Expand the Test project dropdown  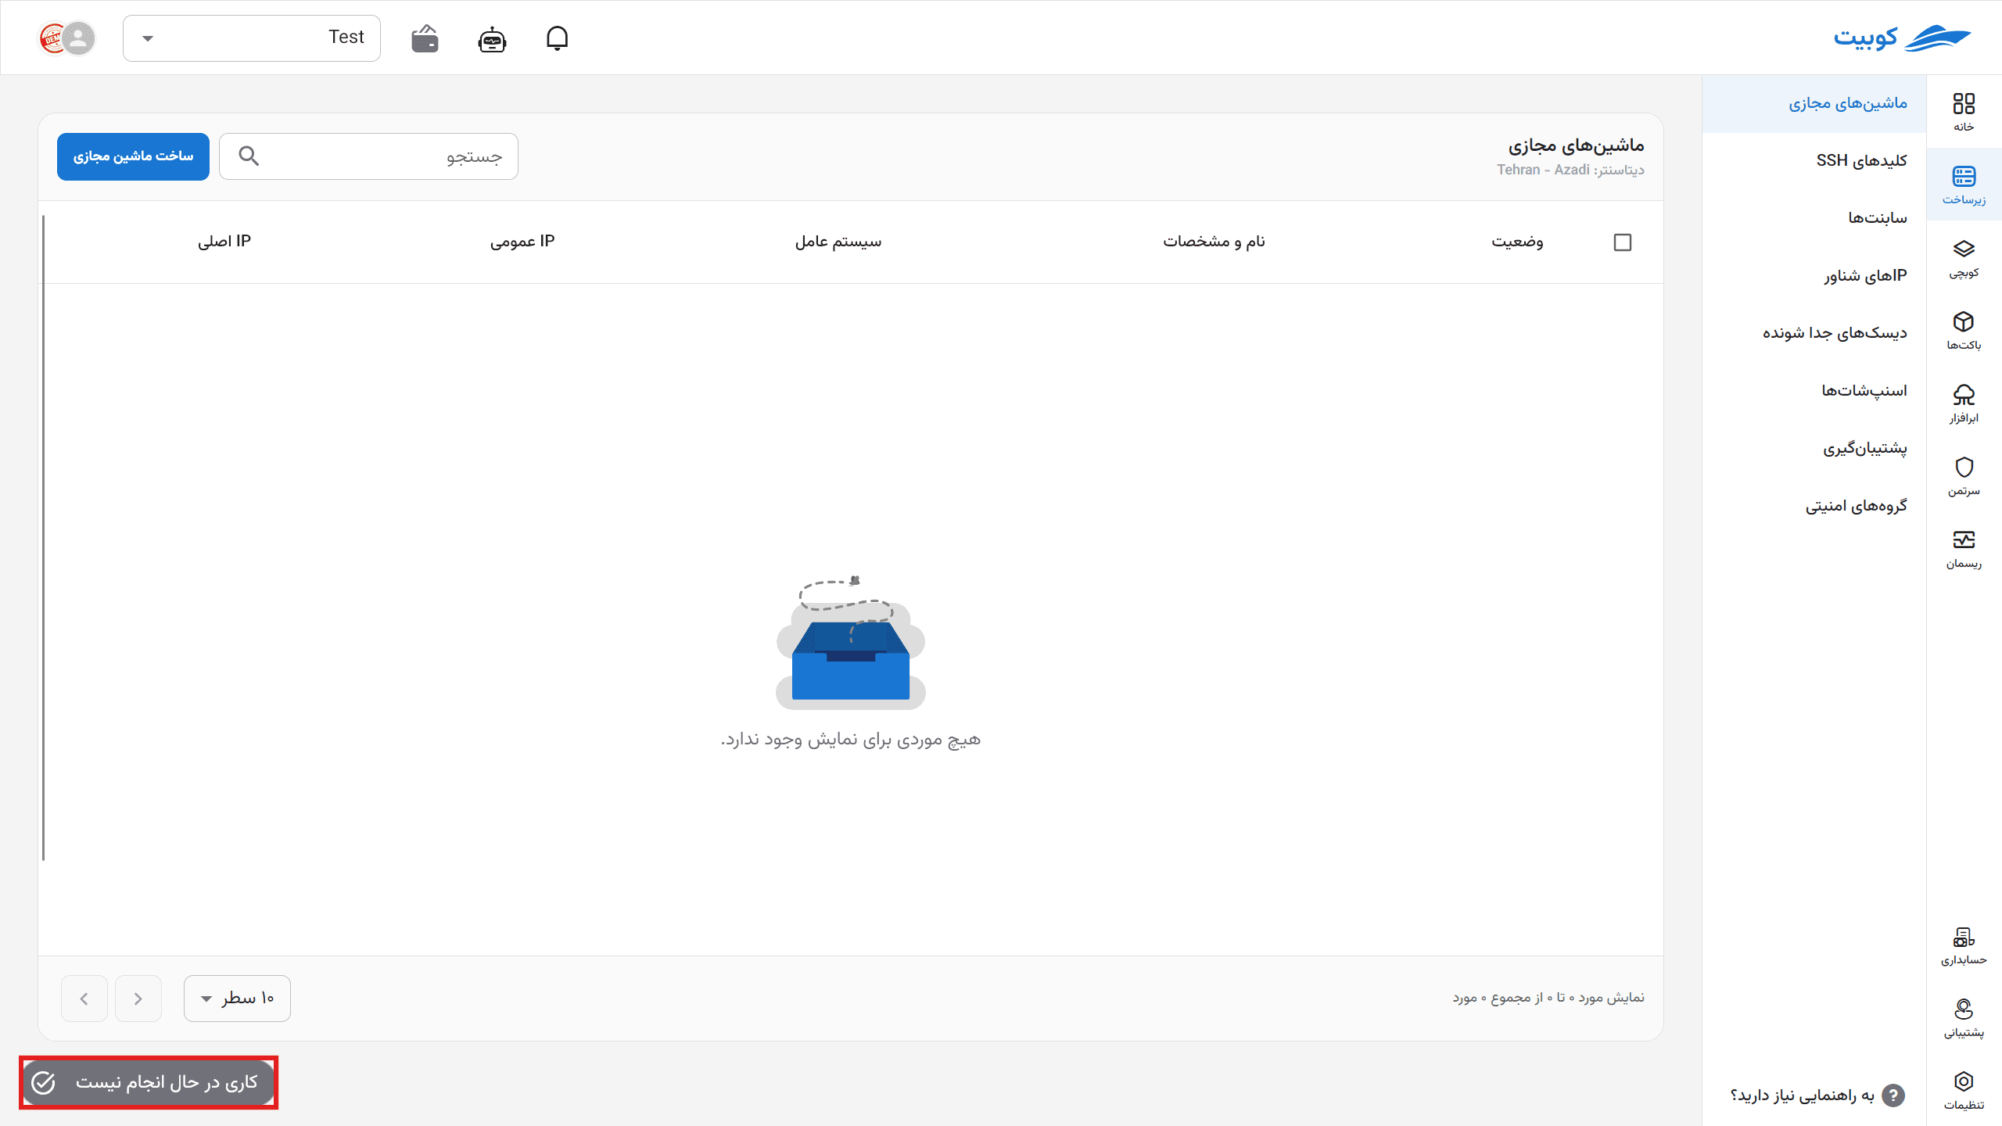pos(252,38)
